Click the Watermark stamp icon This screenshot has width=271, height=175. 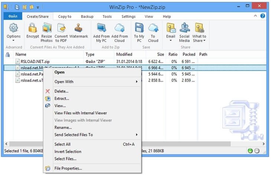[78, 28]
